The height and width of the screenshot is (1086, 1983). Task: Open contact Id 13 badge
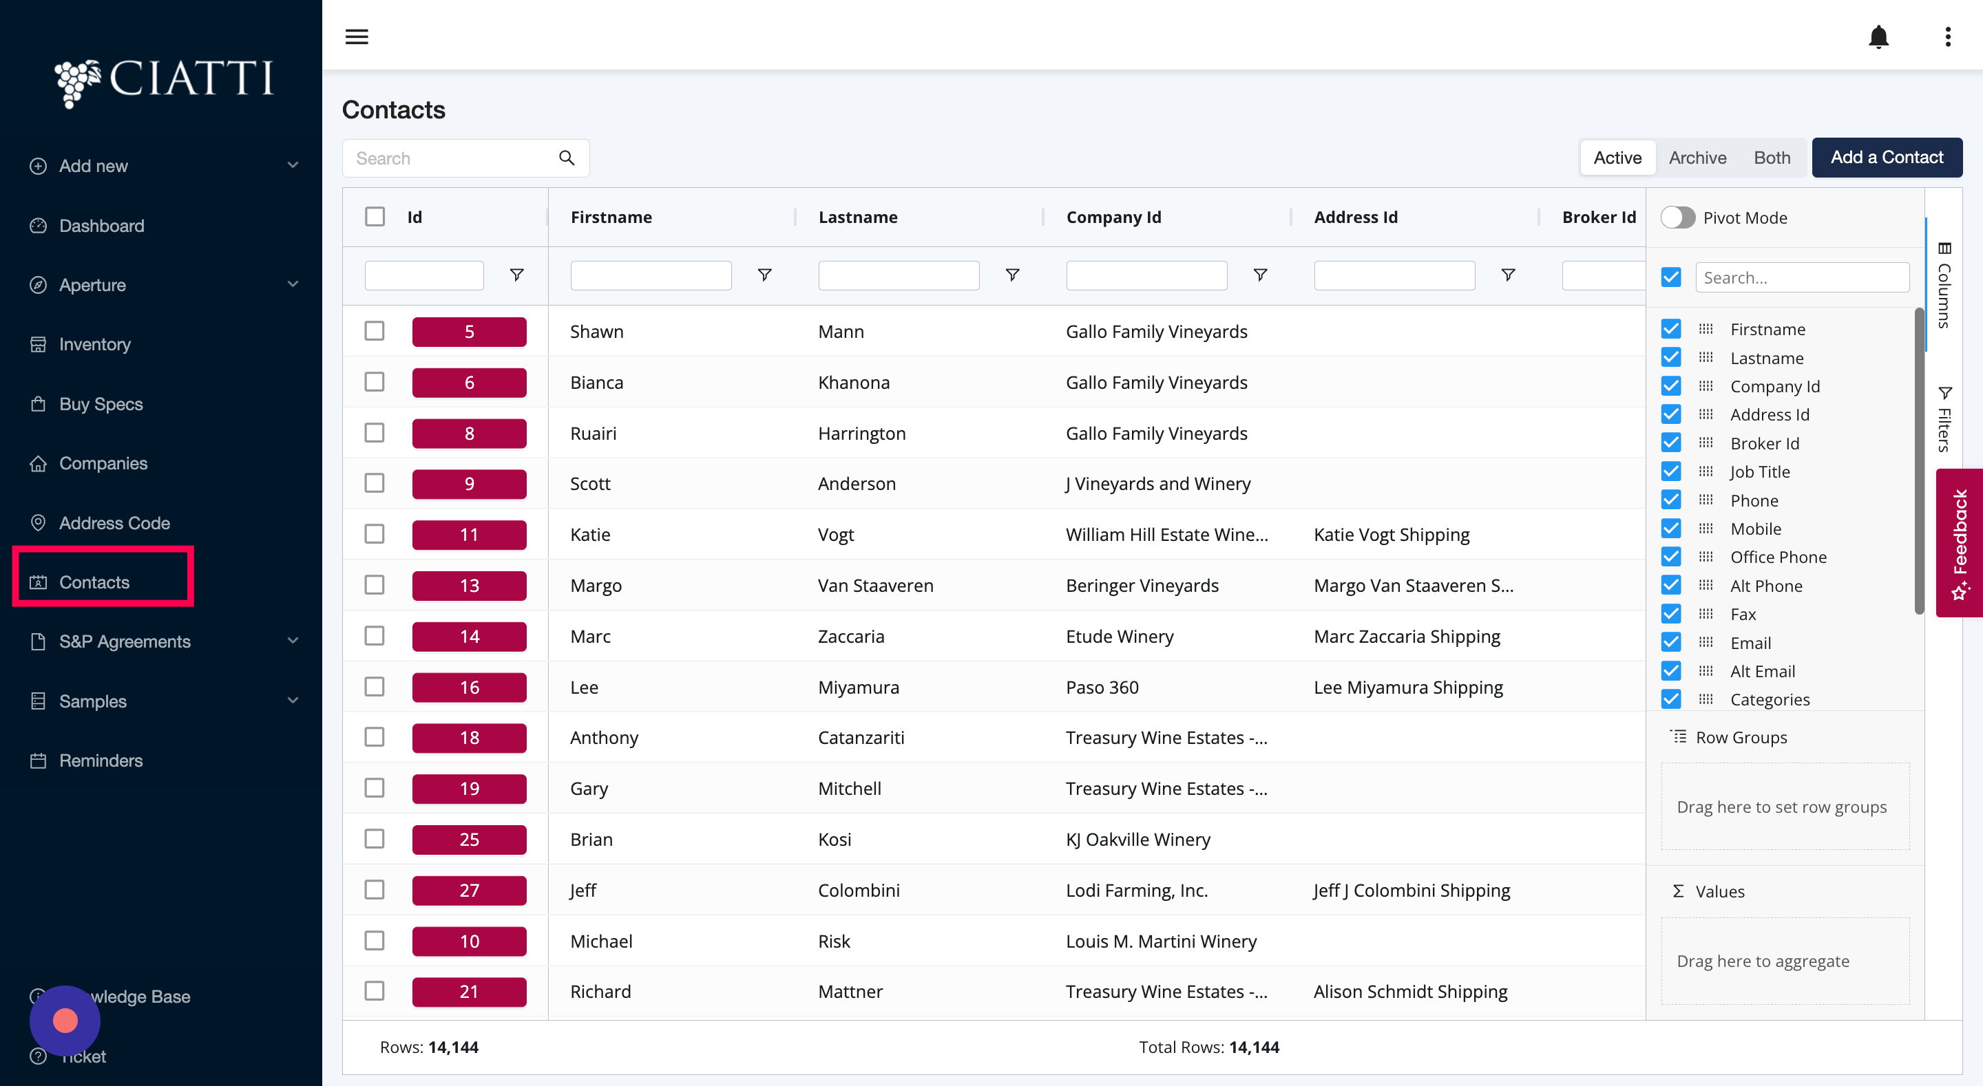tap(469, 586)
